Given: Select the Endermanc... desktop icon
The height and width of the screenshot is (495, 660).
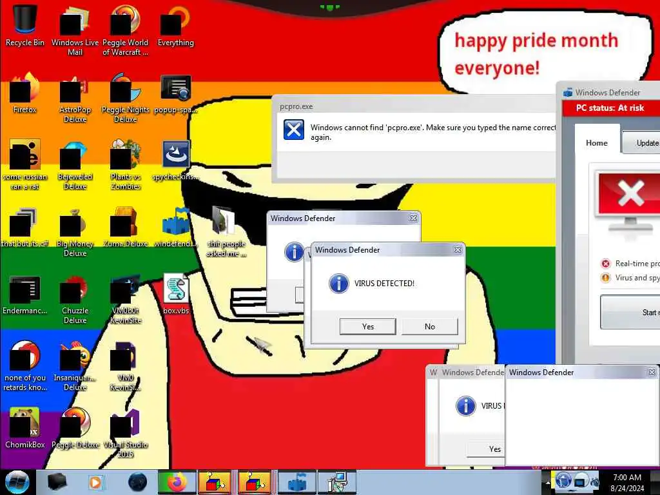Looking at the screenshot, I should (24, 295).
